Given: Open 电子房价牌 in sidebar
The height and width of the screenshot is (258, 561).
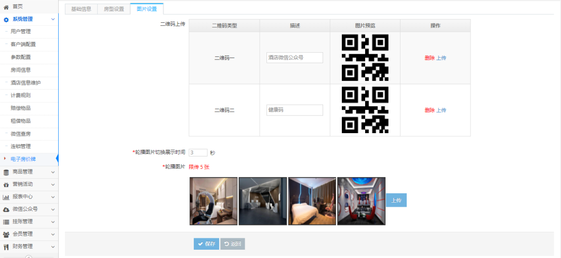Looking at the screenshot, I should coord(23,159).
